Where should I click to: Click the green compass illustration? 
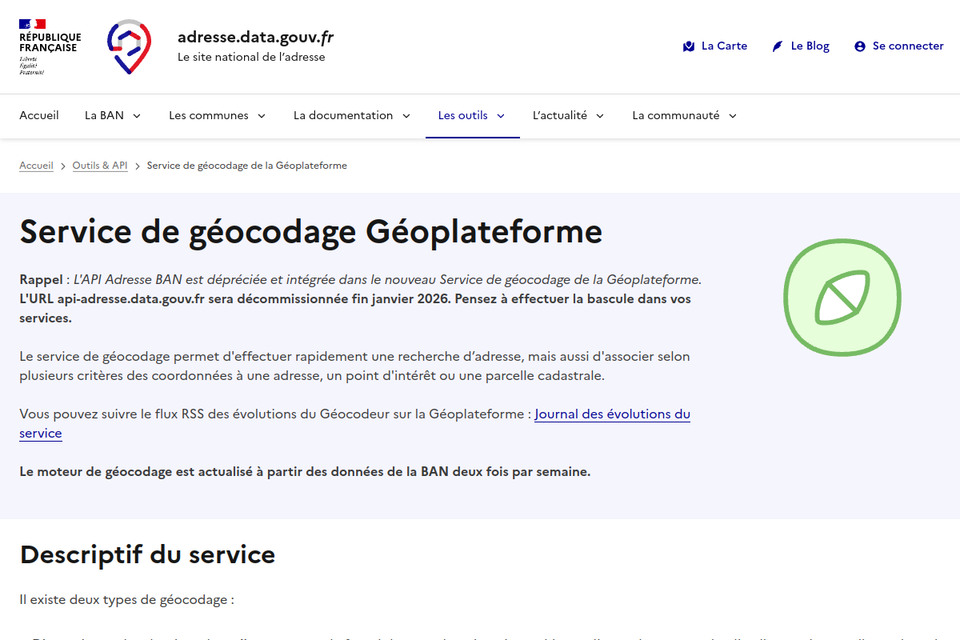tap(842, 298)
